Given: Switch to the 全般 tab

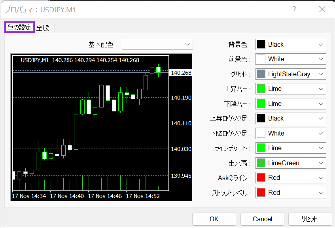Looking at the screenshot, I should tap(44, 28).
